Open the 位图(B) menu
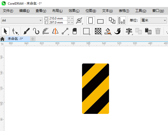The image size is (168, 131). click(x=91, y=11)
